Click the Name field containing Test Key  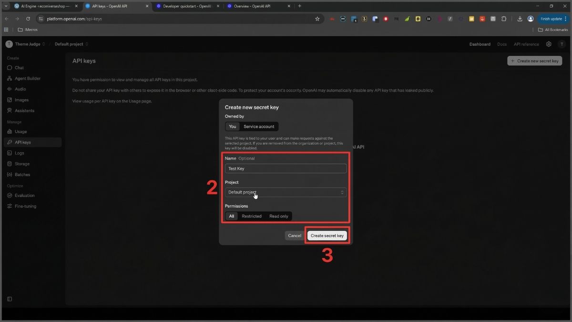coord(286,168)
